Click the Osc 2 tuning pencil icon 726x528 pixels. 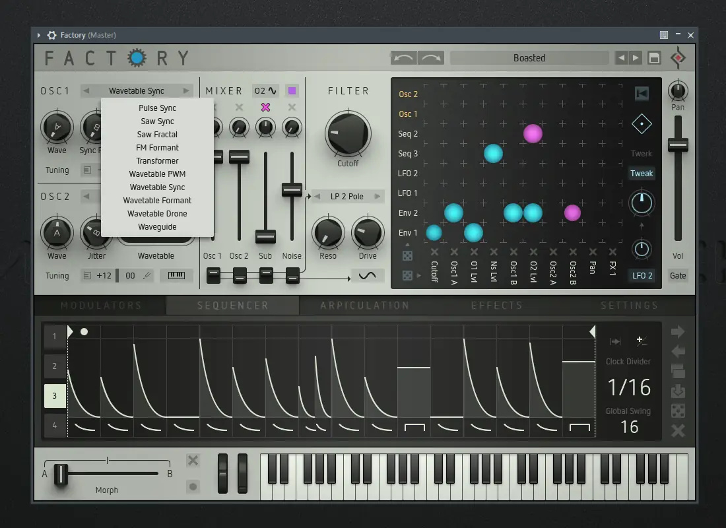point(147,276)
